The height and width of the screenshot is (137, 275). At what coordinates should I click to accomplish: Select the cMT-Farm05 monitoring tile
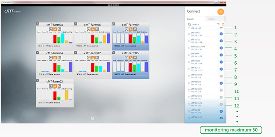pos(131,65)
